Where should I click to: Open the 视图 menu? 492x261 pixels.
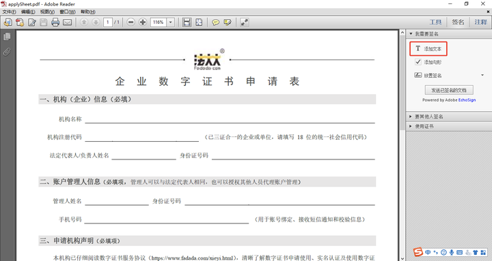(x=47, y=12)
